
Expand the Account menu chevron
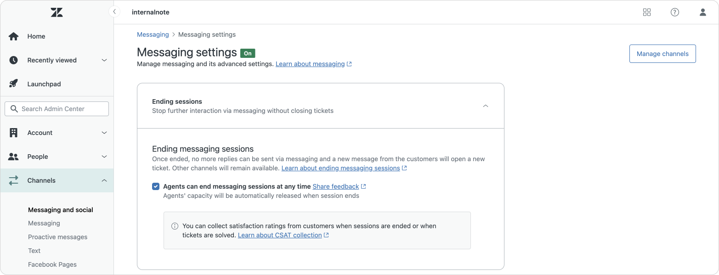pos(104,133)
